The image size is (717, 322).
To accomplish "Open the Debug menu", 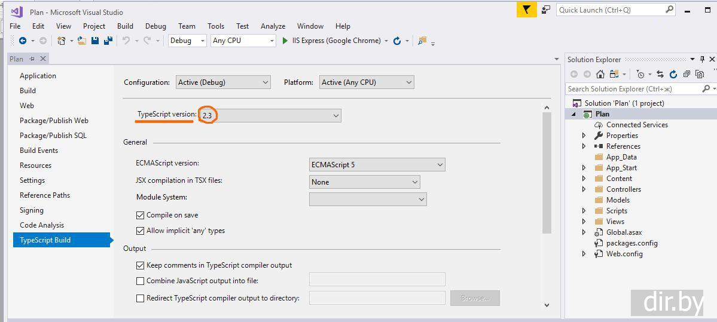I will point(155,26).
